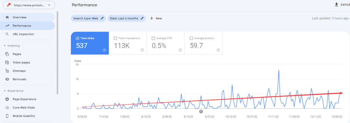
Task: Click the Performance page heading
Action: coord(84,5)
